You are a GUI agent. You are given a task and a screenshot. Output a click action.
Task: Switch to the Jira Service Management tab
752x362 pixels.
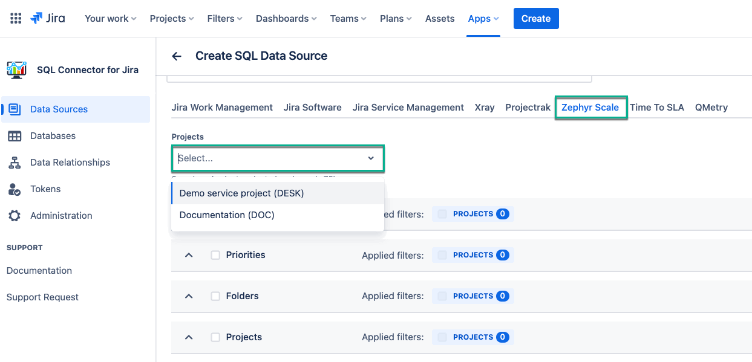click(x=408, y=108)
